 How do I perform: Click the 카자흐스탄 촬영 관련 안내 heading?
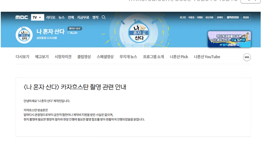75,87
